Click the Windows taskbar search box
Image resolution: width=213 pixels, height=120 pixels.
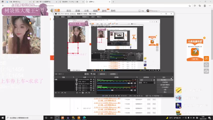click(x=24, y=118)
